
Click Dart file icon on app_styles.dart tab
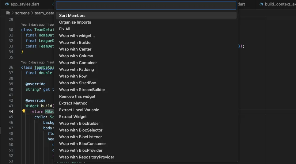7,4
